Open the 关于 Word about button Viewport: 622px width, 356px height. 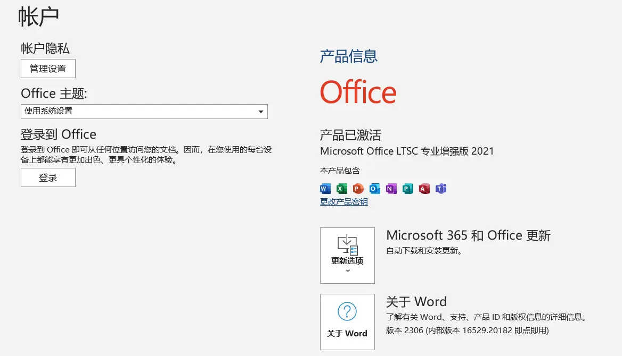point(348,322)
